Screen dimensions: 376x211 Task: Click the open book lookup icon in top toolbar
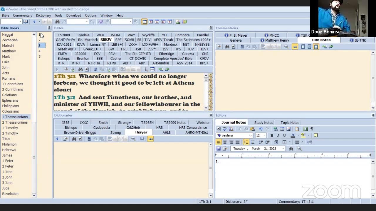point(26,22)
